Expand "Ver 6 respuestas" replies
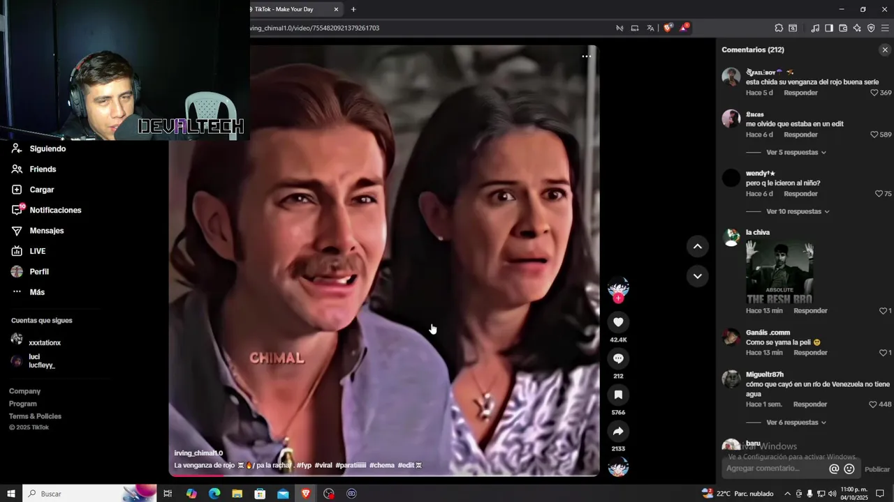Screen dimensions: 894x502 tap(796, 423)
